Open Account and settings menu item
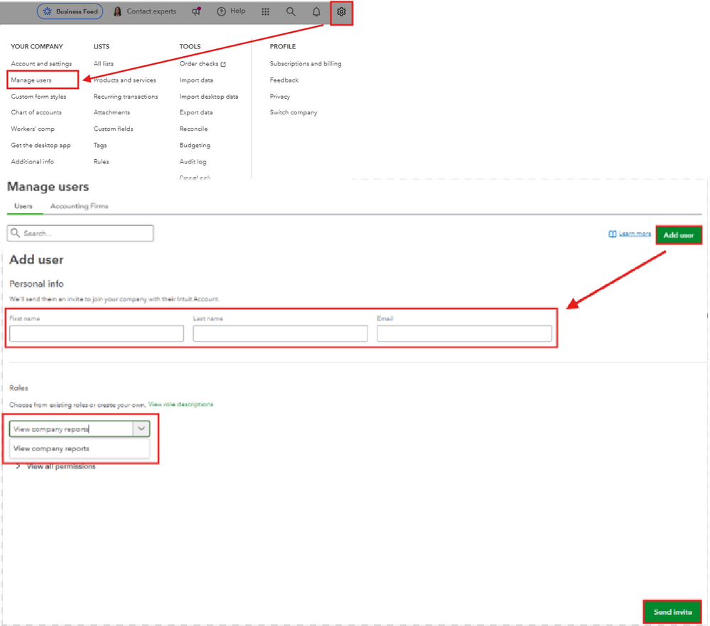Viewport: 710px width, 626px height. pyautogui.click(x=41, y=64)
